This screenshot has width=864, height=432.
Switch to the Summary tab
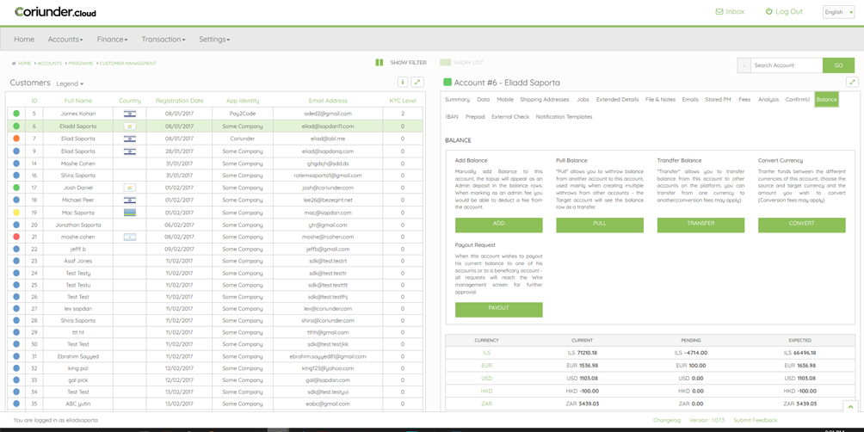tap(457, 100)
